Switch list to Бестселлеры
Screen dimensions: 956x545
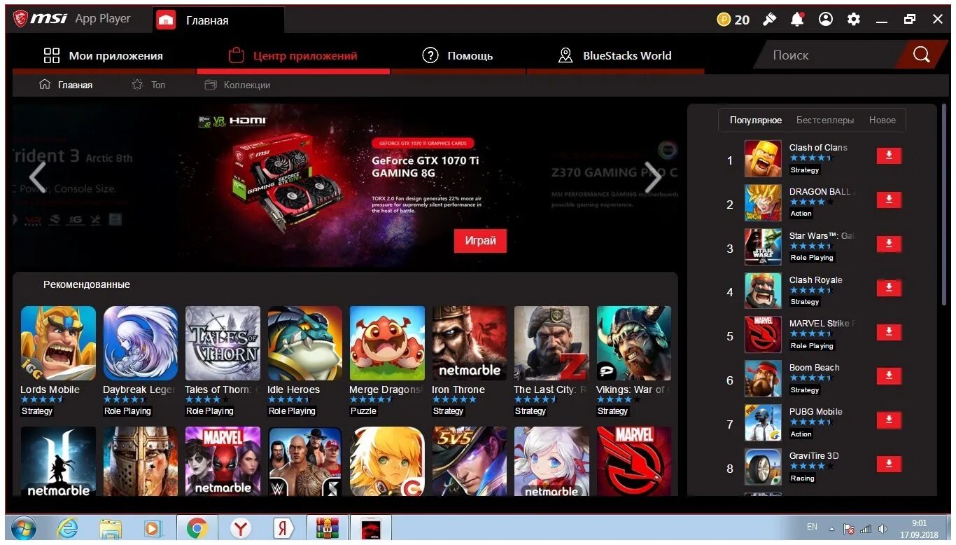[x=825, y=120]
